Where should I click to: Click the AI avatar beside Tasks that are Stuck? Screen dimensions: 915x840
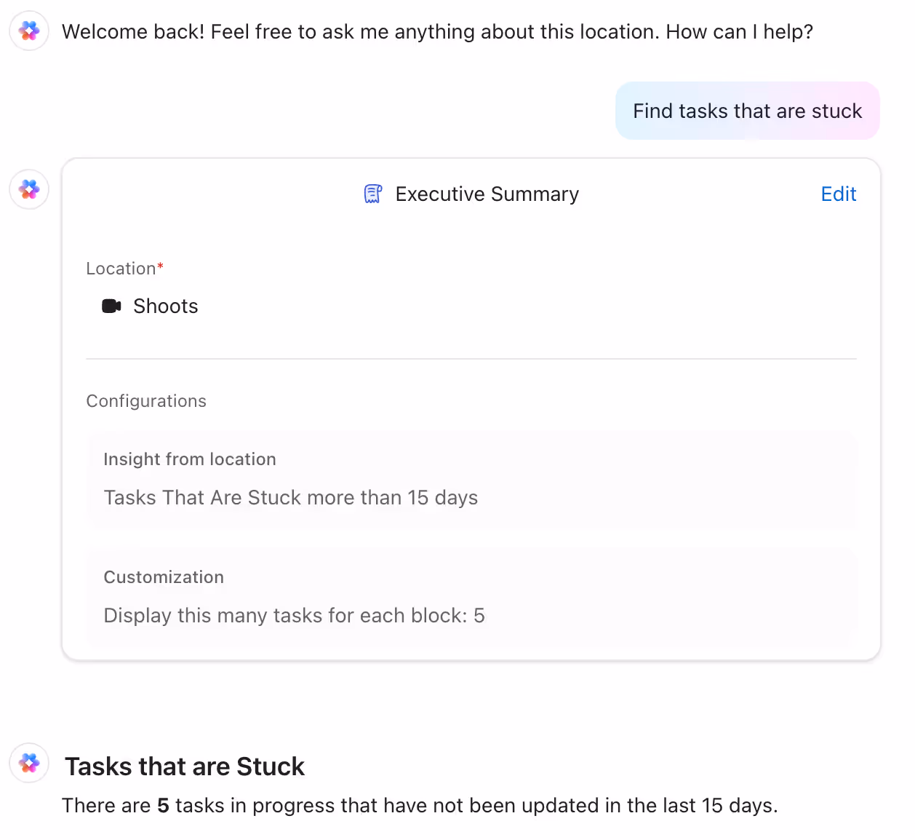point(29,762)
